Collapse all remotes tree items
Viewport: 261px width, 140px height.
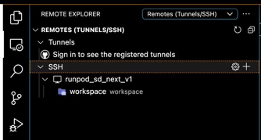pos(251,30)
